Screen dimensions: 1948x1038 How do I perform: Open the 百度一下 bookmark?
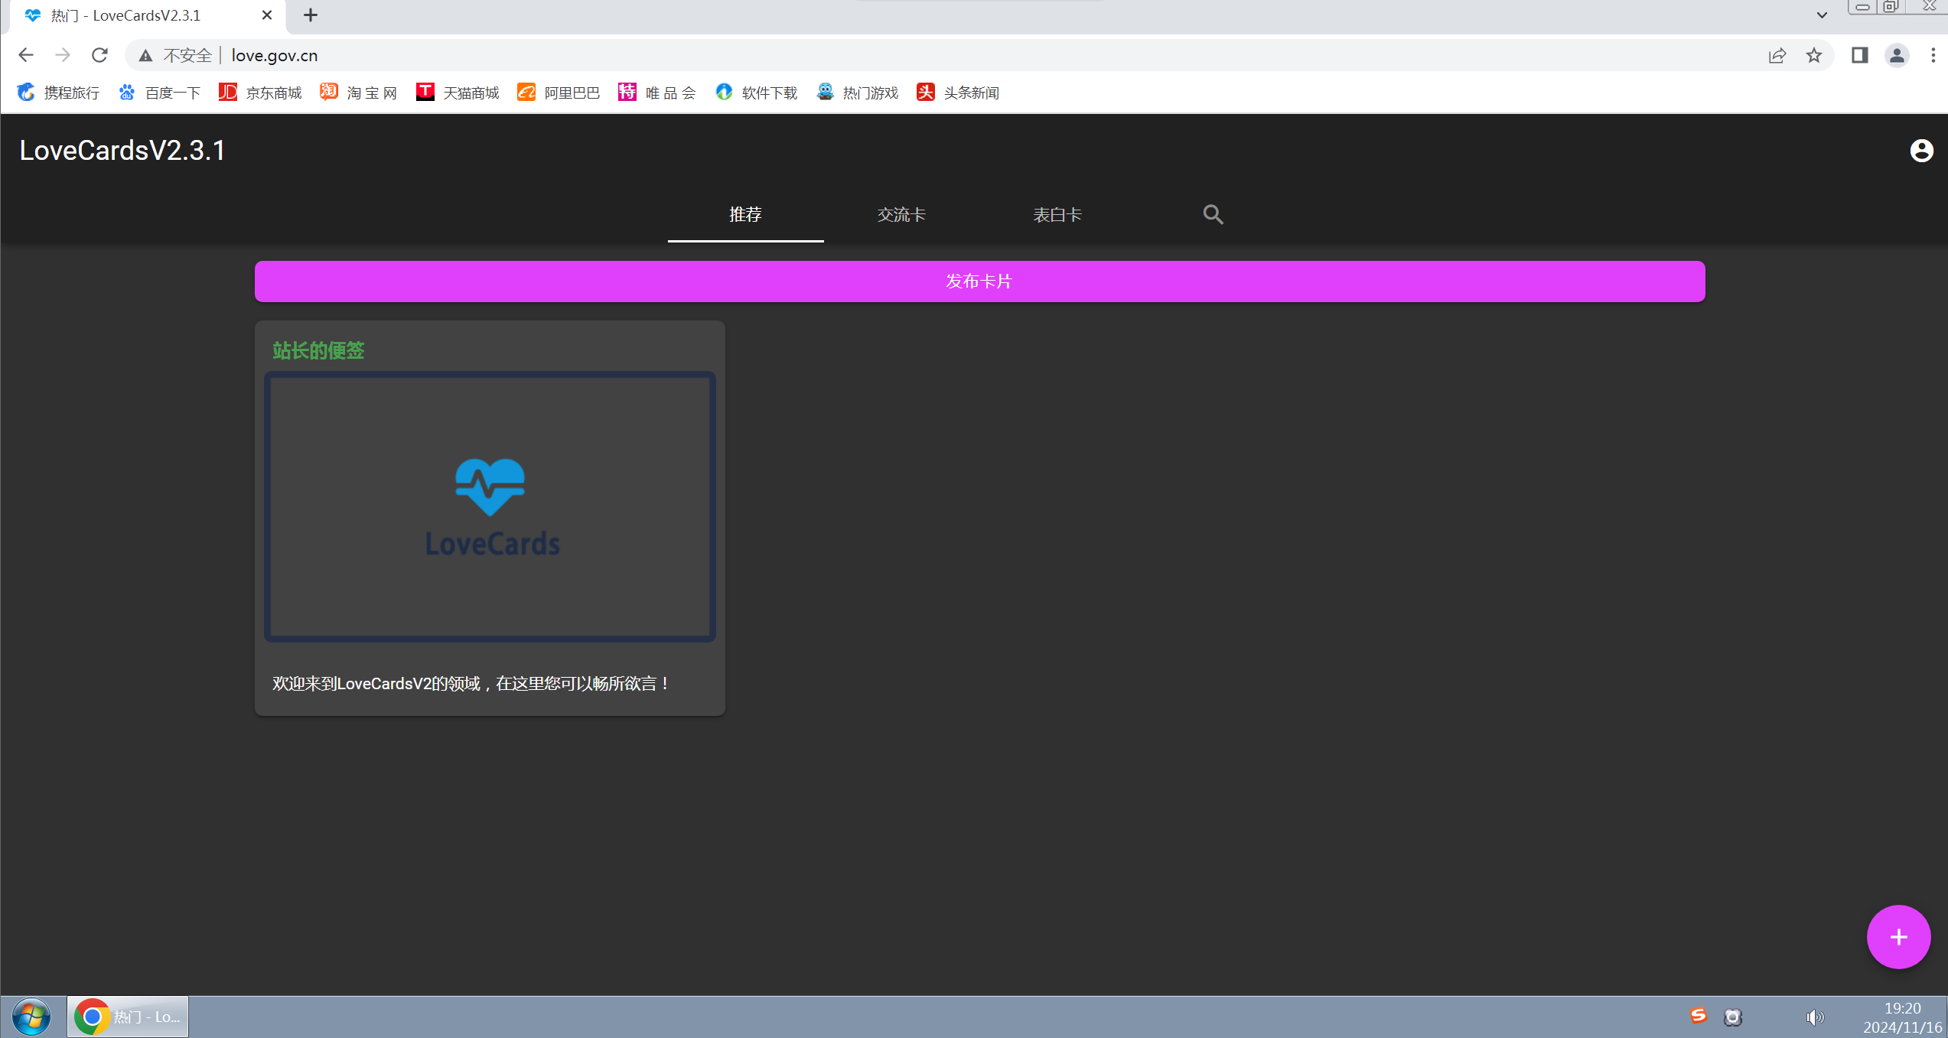[x=160, y=93]
